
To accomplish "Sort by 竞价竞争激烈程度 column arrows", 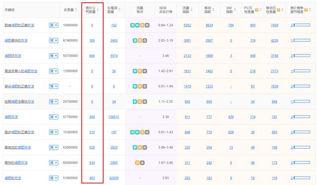I will click(310, 10).
